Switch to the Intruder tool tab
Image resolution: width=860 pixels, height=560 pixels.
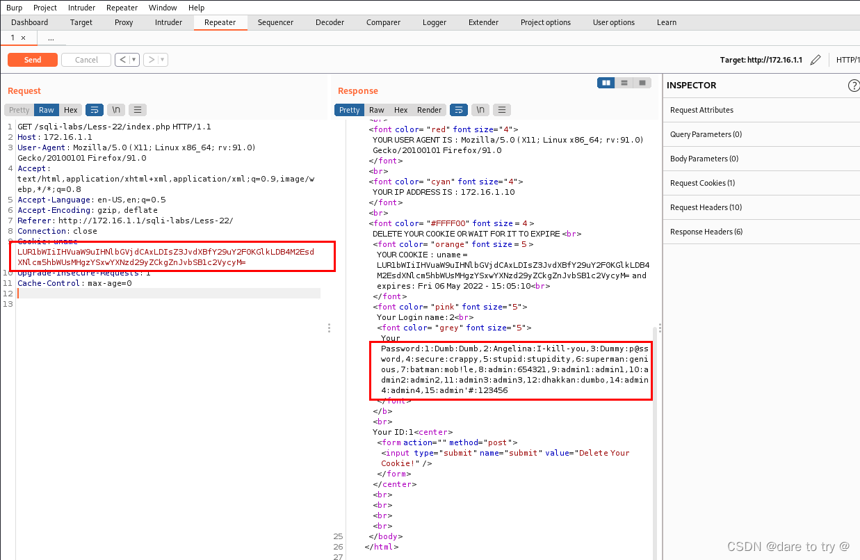pyautogui.click(x=168, y=22)
